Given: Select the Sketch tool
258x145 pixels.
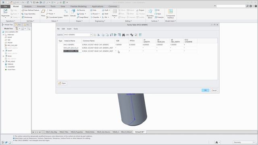Looking at the screenshot, I should pos(66,13).
